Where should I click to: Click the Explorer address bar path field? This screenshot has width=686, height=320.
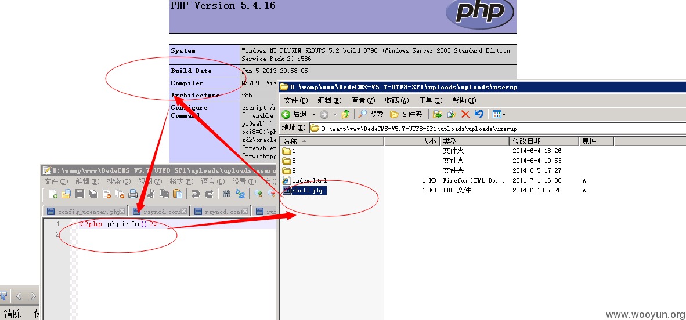[497, 129]
